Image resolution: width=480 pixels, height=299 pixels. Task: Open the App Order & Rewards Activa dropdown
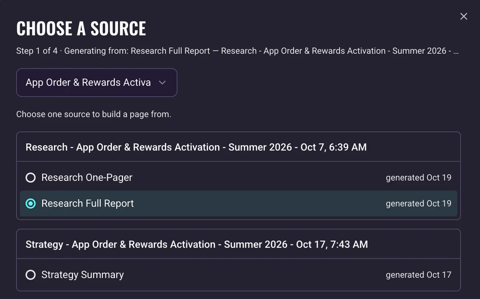(96, 82)
